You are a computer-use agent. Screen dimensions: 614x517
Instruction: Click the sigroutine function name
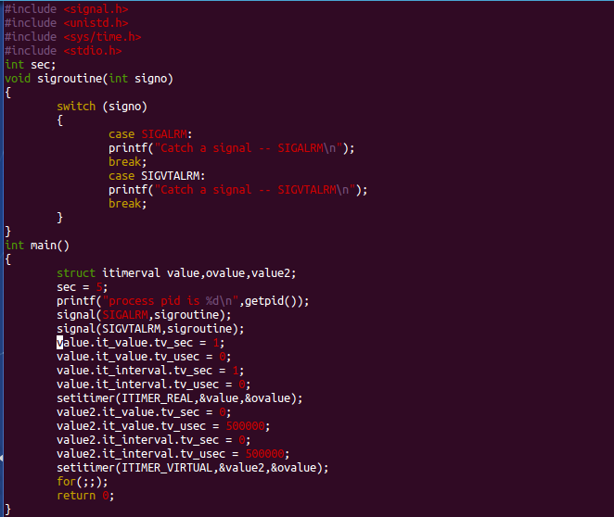pos(70,79)
